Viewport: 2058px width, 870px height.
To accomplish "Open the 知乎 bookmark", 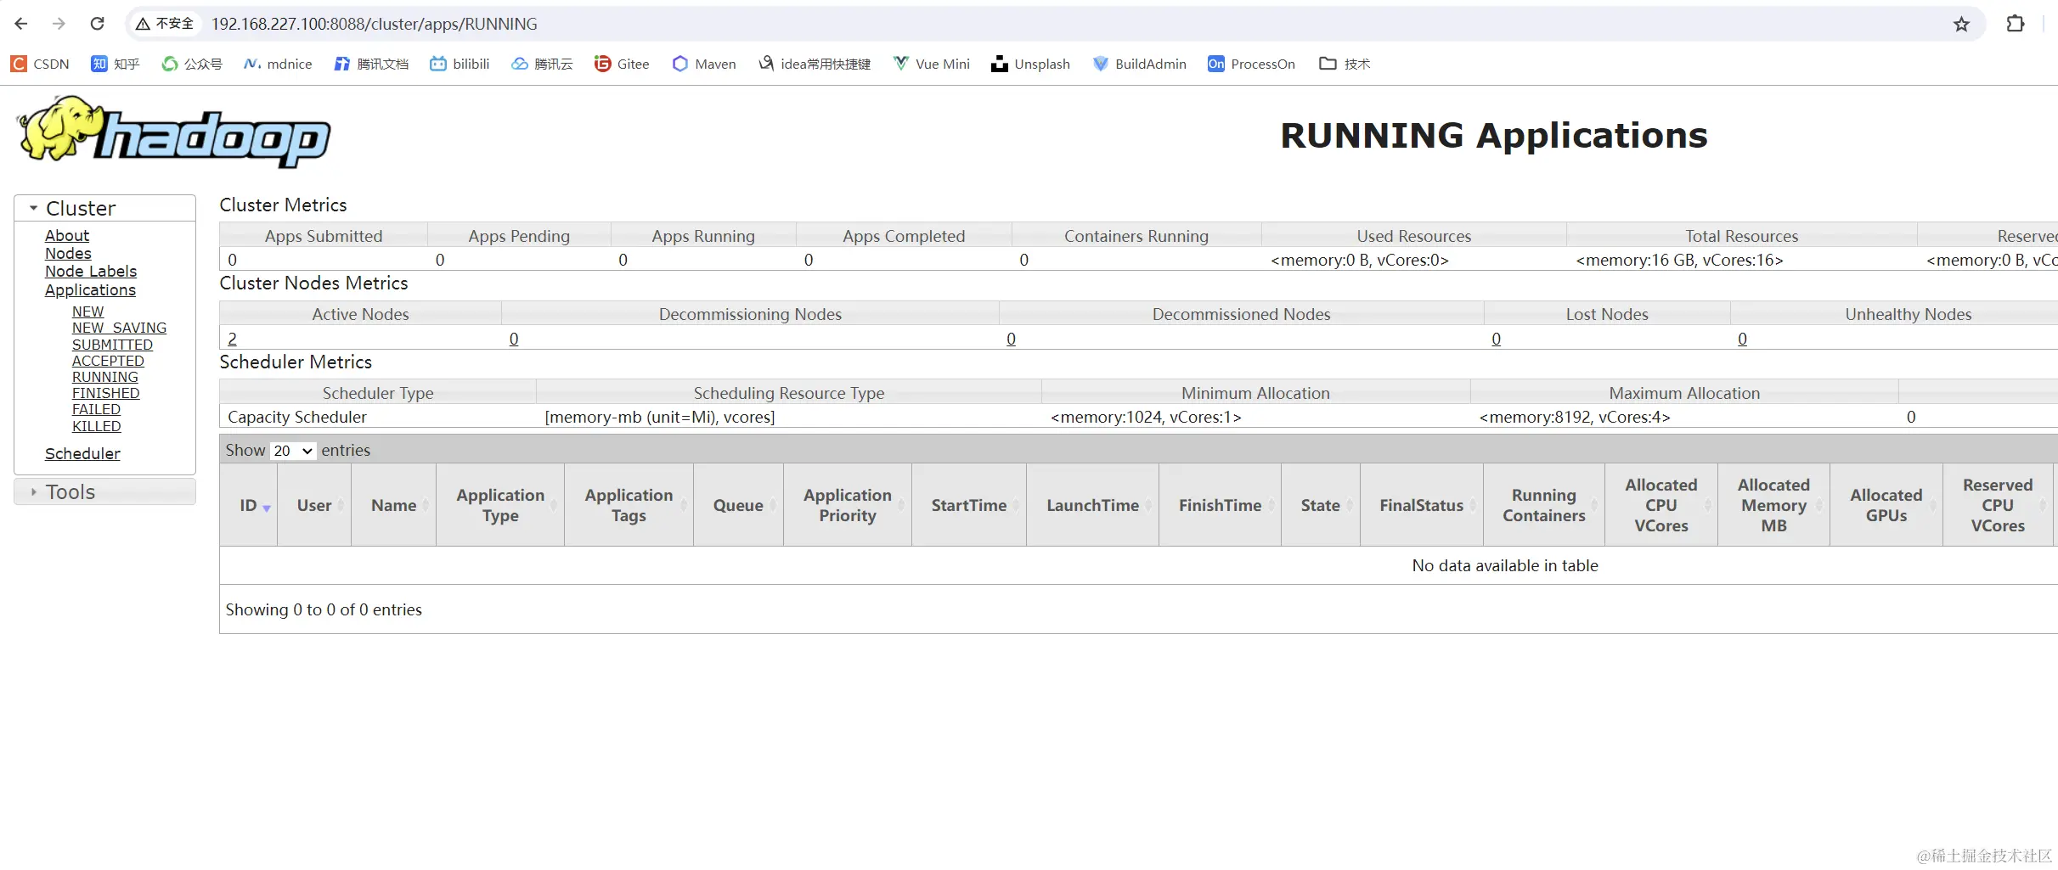I will pos(116,64).
